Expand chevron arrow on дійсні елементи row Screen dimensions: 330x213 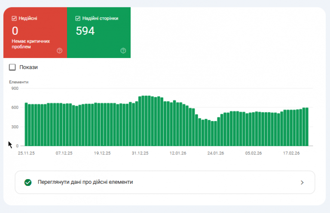point(302,183)
